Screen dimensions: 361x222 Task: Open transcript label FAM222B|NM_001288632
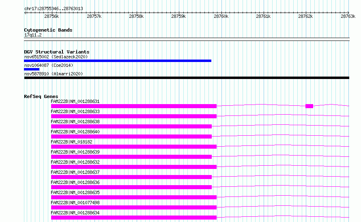click(x=75, y=162)
